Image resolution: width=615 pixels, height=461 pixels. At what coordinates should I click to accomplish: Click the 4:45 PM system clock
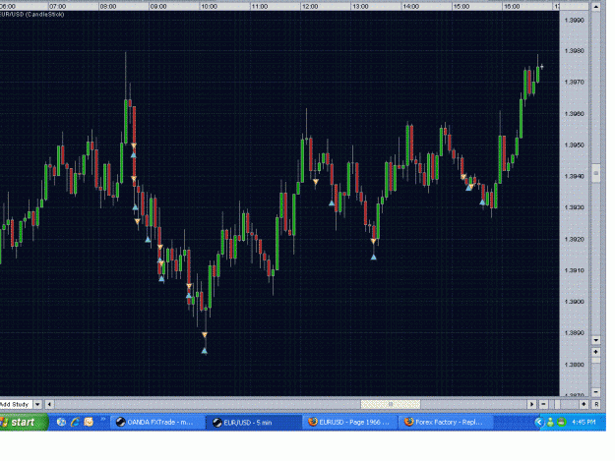click(584, 422)
